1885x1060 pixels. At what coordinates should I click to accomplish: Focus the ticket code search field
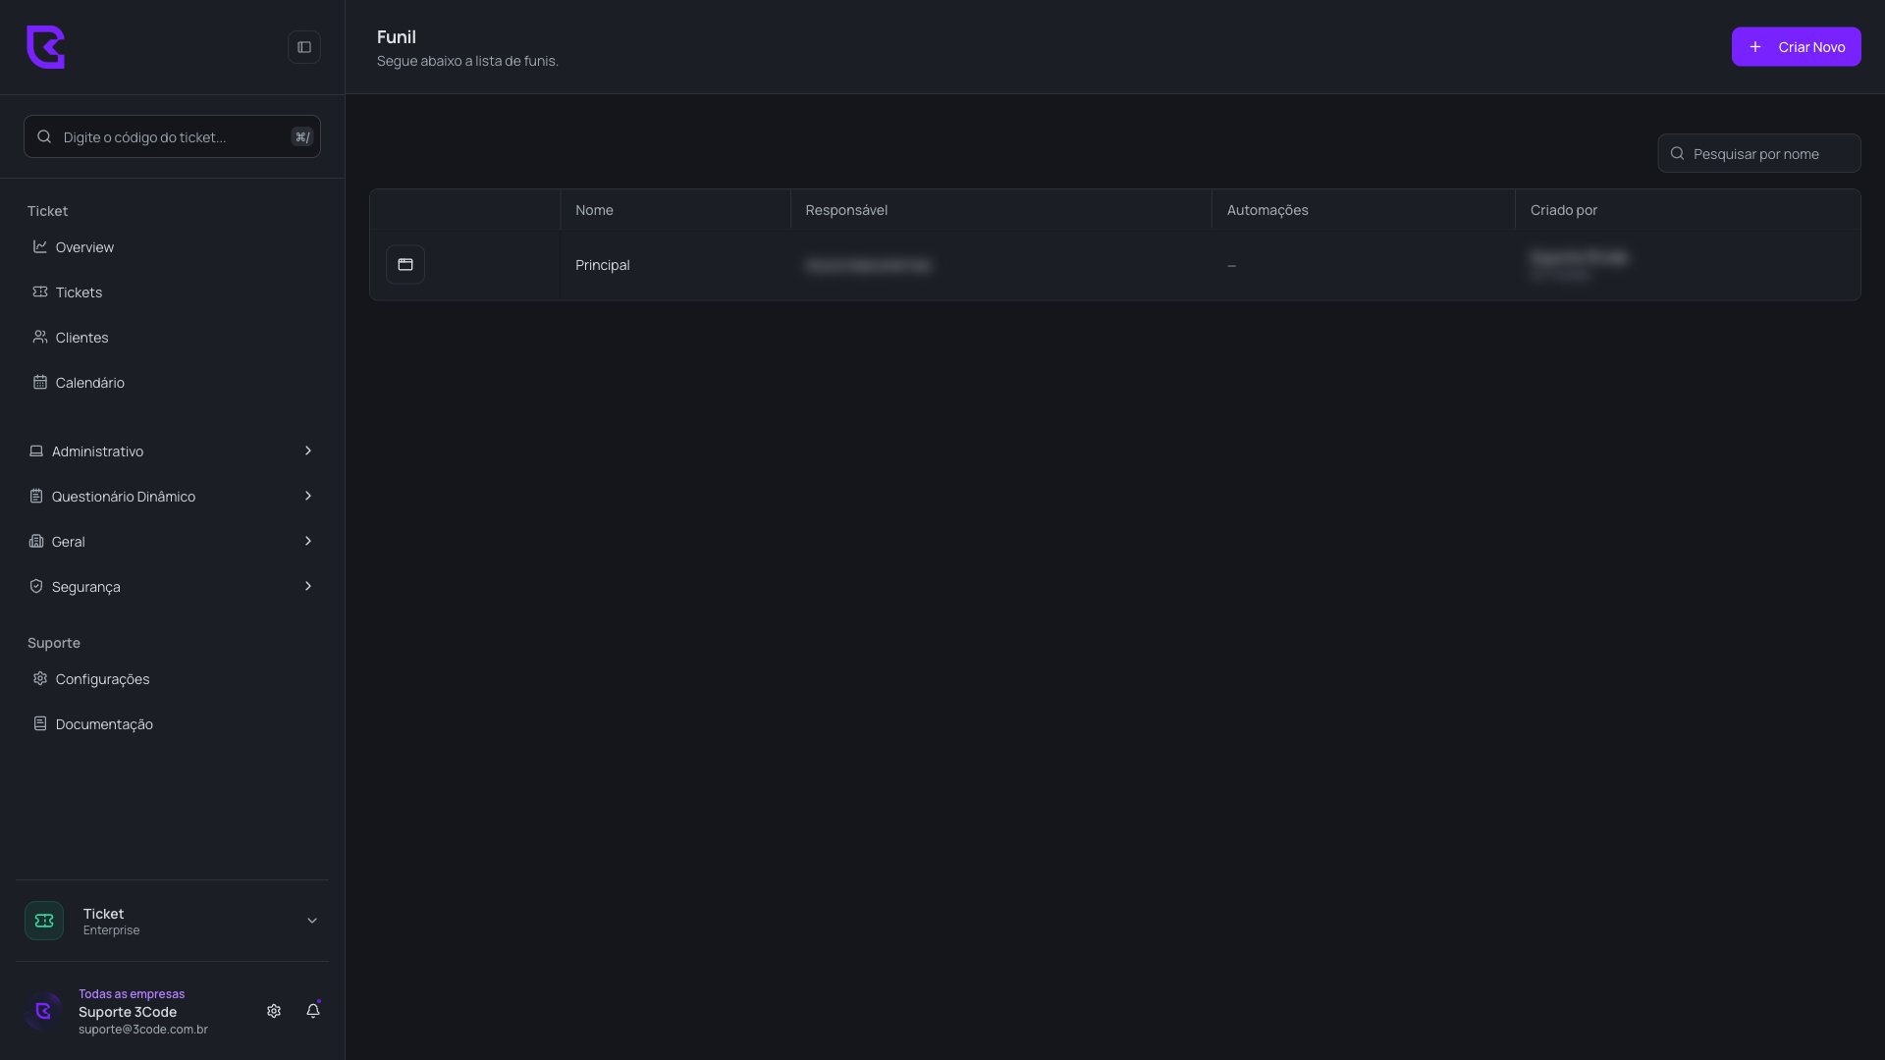pyautogui.click(x=172, y=136)
